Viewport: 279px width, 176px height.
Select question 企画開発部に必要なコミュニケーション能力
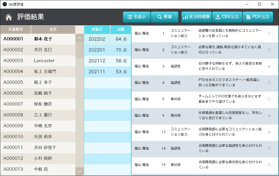(x=230, y=132)
